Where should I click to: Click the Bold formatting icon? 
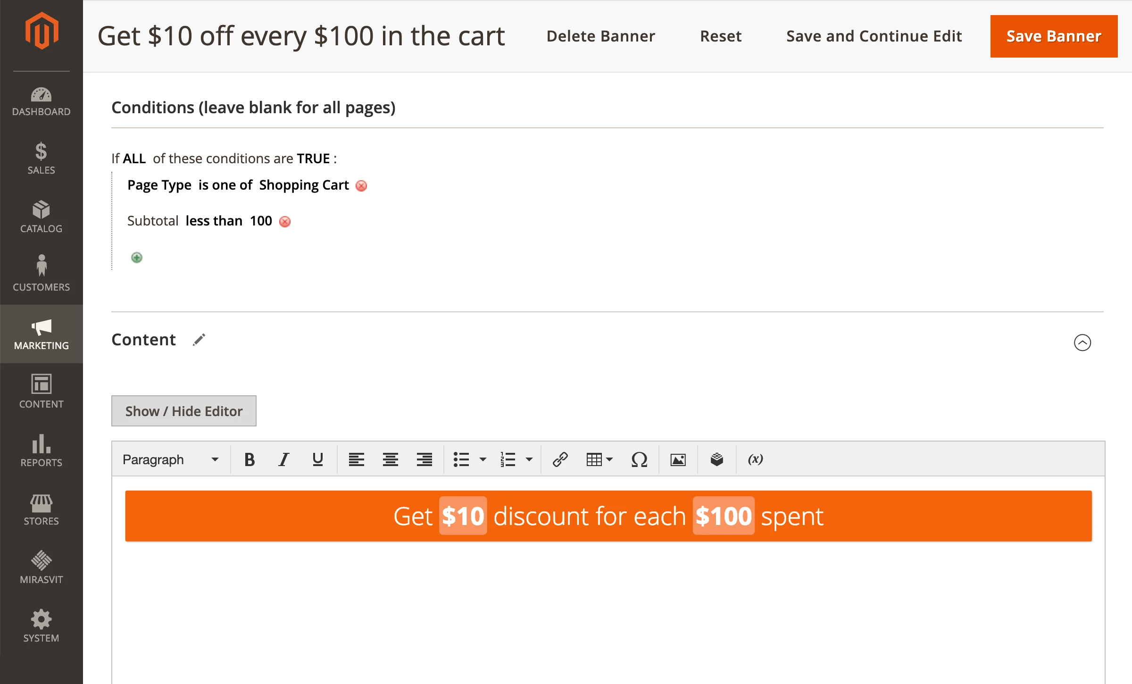click(x=250, y=459)
